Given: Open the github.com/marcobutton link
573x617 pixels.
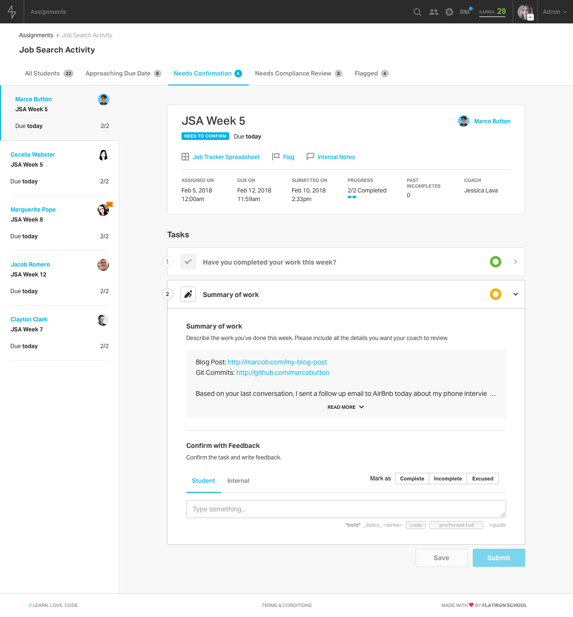Looking at the screenshot, I should (x=283, y=372).
